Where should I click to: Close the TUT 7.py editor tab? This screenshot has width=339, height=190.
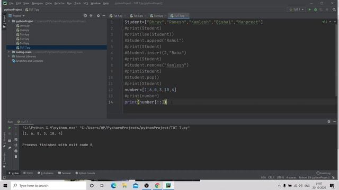[x=187, y=16]
